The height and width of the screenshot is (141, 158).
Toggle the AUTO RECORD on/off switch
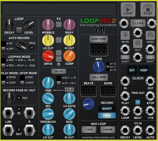coord(3,46)
